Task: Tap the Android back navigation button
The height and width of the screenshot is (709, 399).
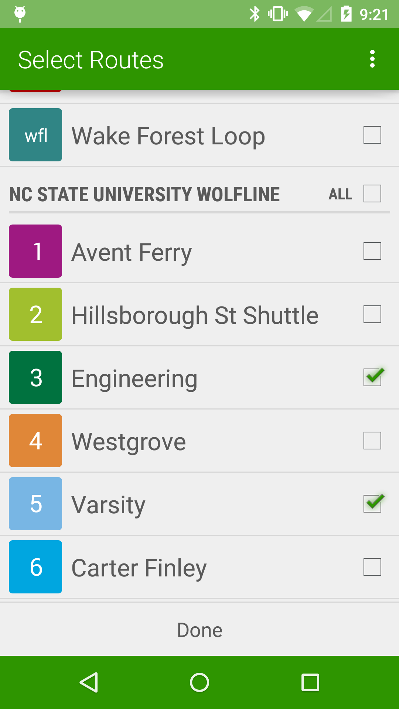Action: click(x=89, y=682)
